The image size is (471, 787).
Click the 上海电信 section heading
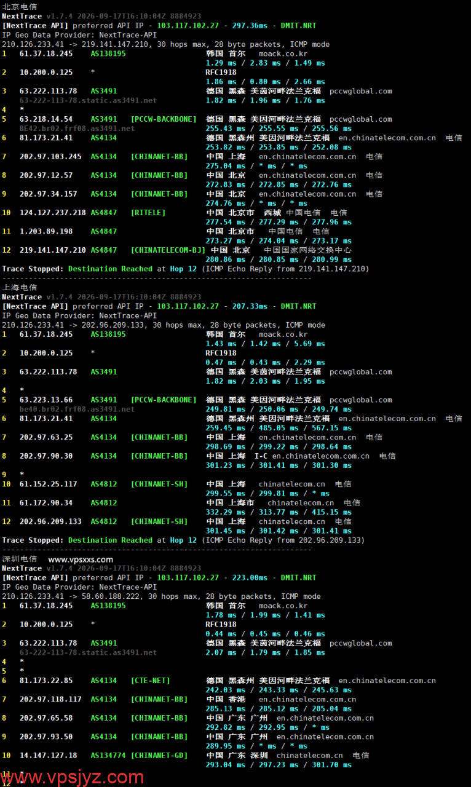pyautogui.click(x=20, y=287)
